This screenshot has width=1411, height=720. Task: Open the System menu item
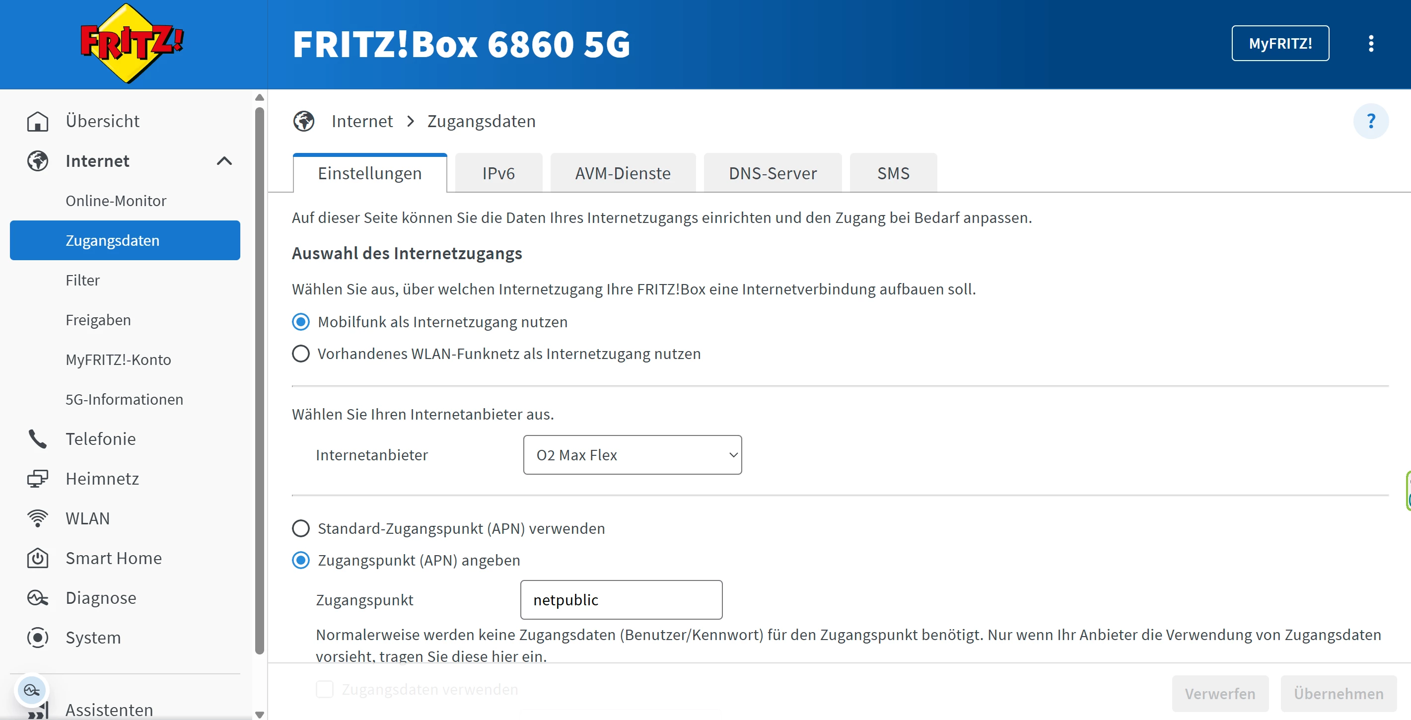point(93,638)
